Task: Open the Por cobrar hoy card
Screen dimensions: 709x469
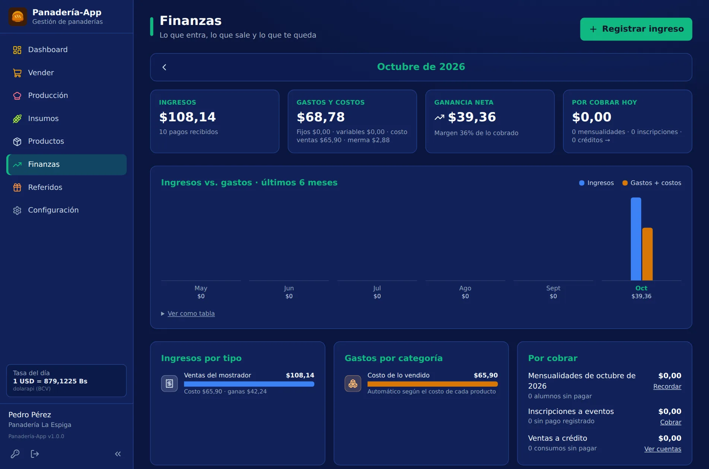Action: 627,121
